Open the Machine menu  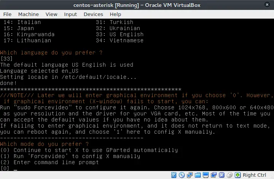pyautogui.click(x=29, y=14)
